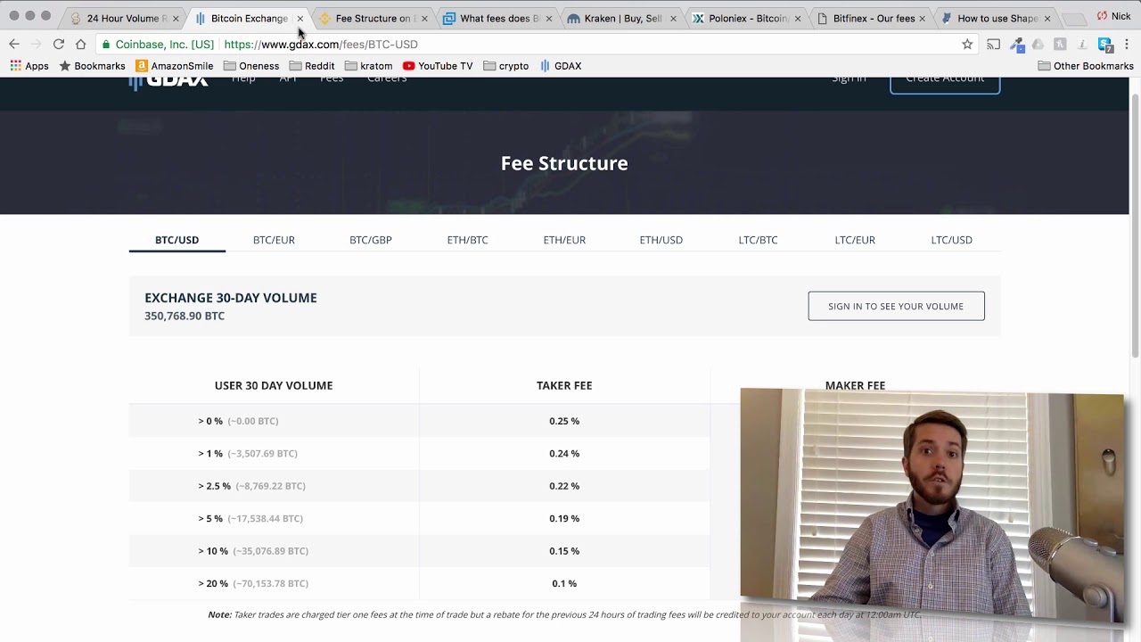Expand the crypto bookmark folder
This screenshot has width=1141, height=642.
pos(505,66)
